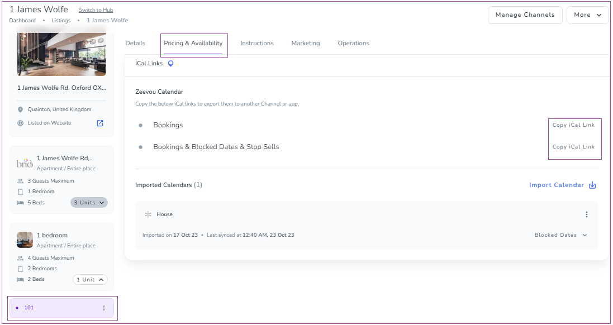This screenshot has height=325, width=613.
Task: Open the More dropdown menu
Action: coord(588,15)
